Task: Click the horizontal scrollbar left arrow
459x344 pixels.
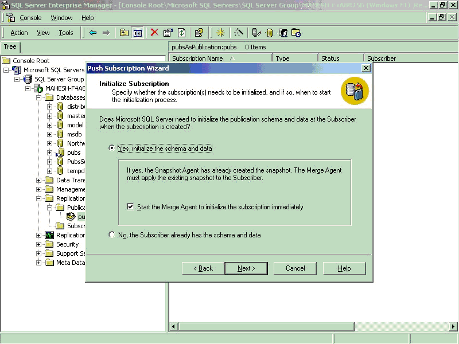Action: 174,326
